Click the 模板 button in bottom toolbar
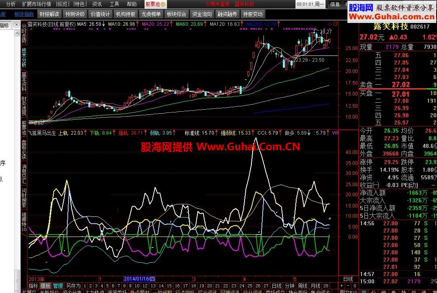The image size is (437, 293). tap(46, 286)
